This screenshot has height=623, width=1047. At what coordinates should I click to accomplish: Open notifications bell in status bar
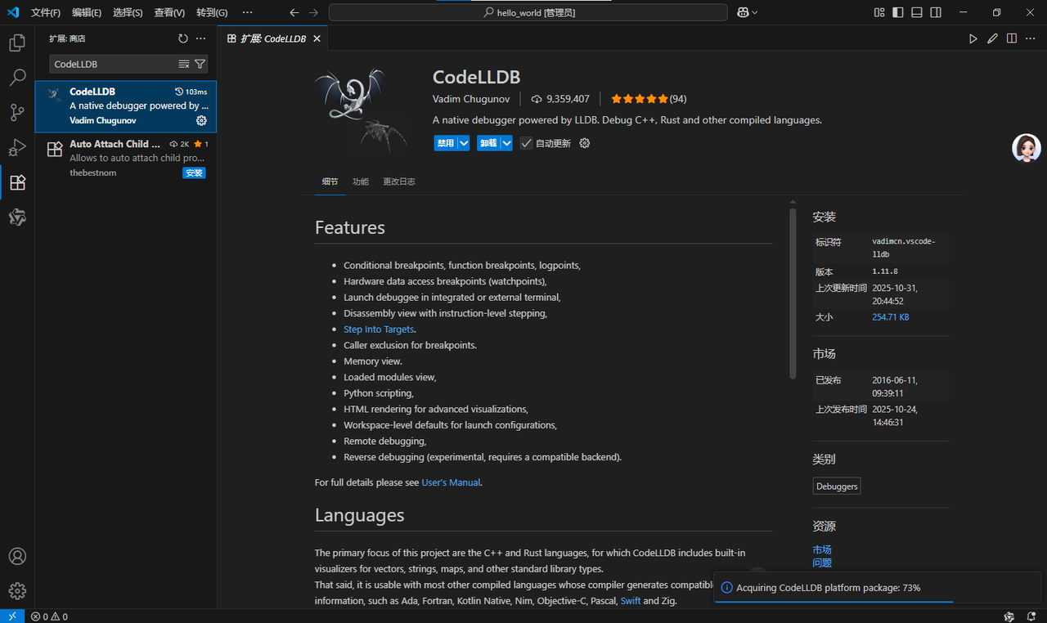[x=1031, y=616]
